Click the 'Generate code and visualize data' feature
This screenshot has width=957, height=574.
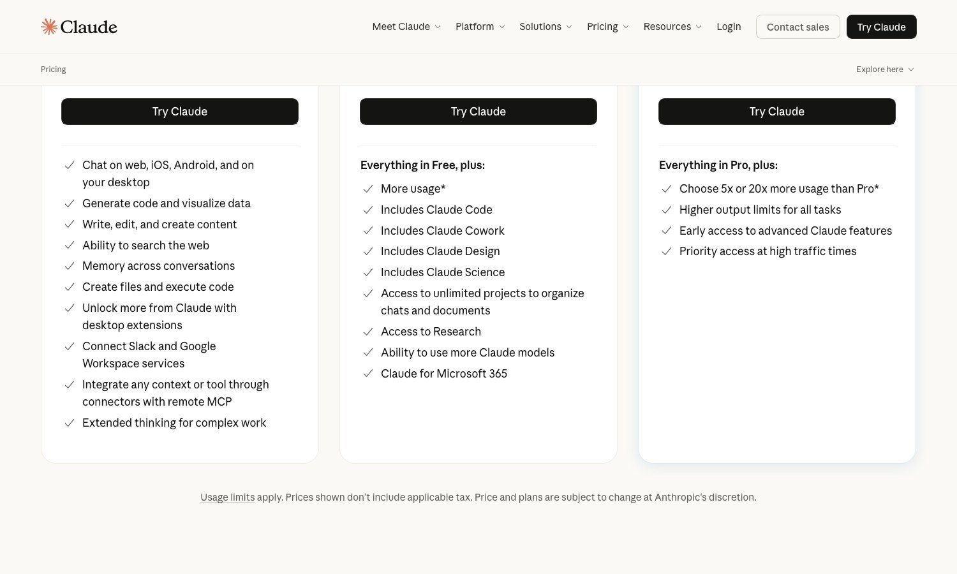(167, 203)
